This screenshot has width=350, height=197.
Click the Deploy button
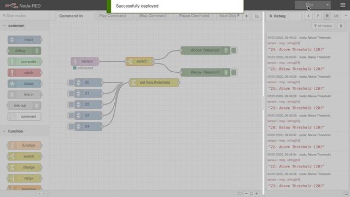click(x=310, y=5)
